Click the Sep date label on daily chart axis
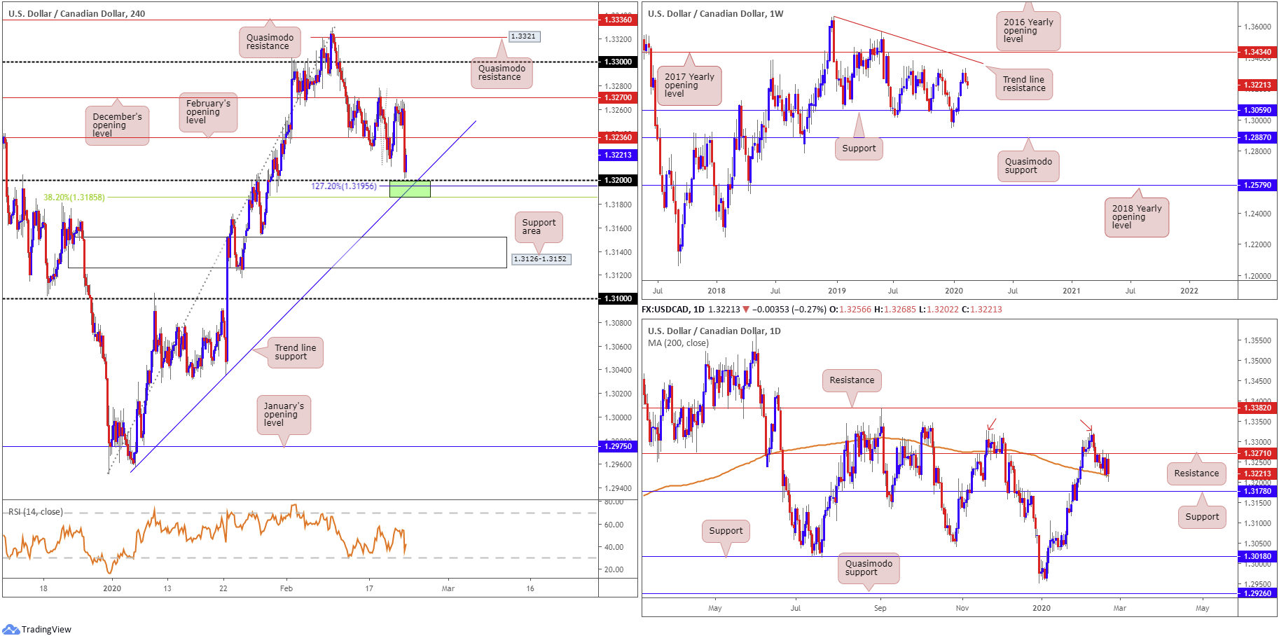 coord(880,608)
